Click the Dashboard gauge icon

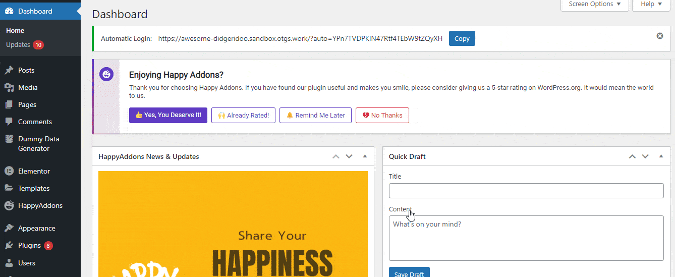click(x=9, y=11)
